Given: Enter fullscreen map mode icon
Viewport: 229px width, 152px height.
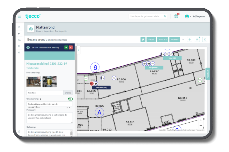Looking at the screenshot, I should [205, 40].
